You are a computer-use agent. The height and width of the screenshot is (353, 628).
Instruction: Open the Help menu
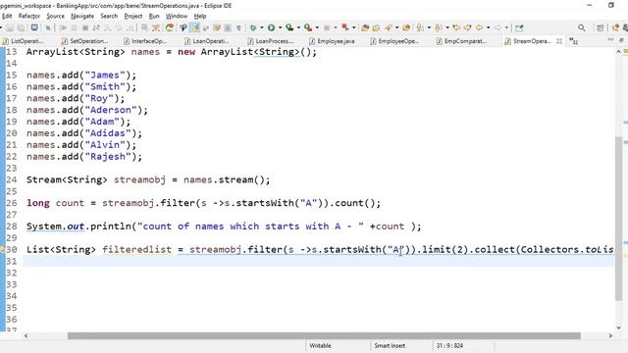[x=200, y=16]
